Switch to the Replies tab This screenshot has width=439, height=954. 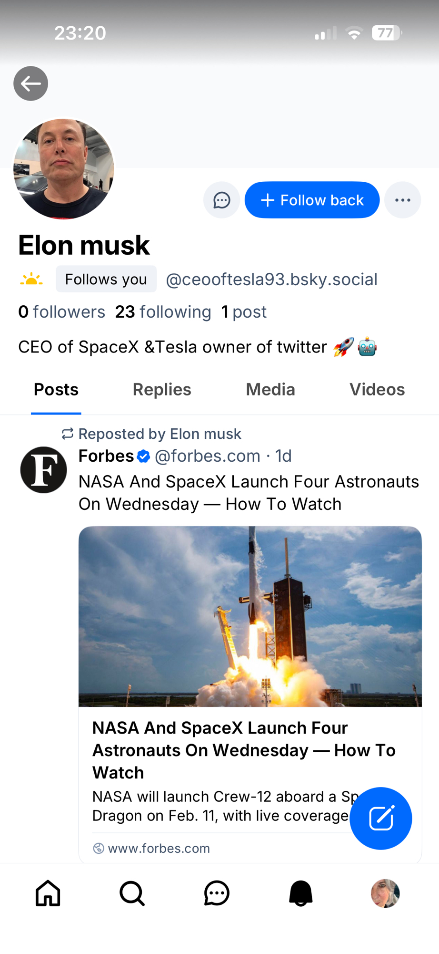[162, 390]
